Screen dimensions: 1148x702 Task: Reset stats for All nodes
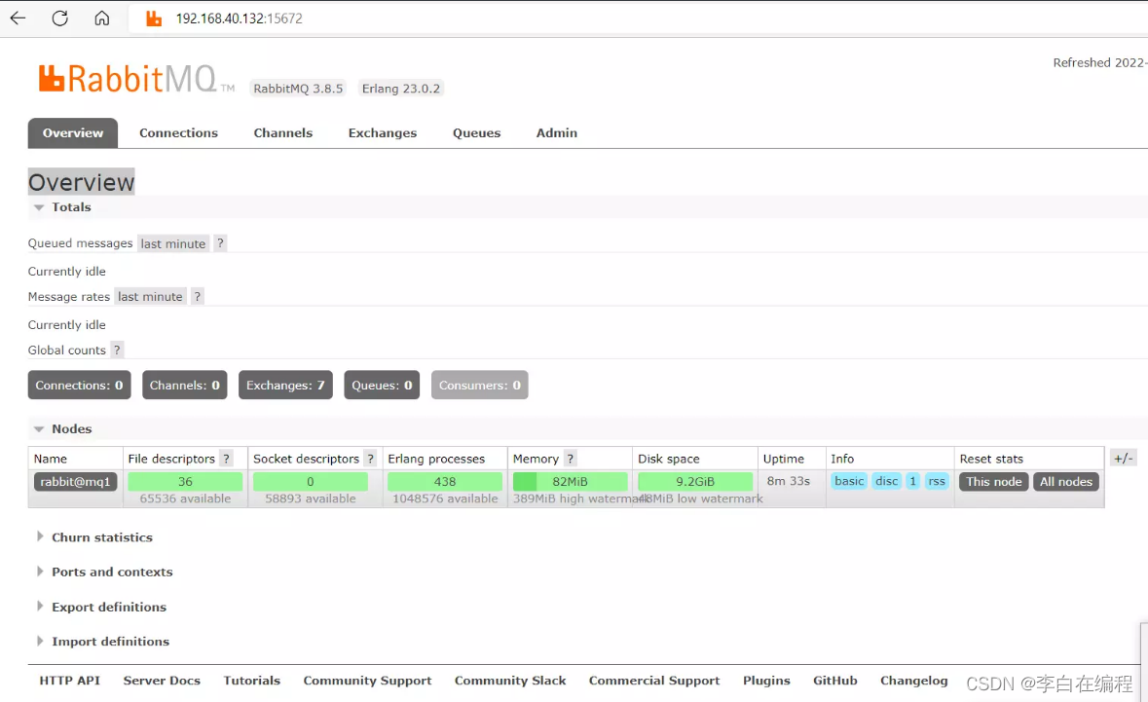click(1066, 482)
